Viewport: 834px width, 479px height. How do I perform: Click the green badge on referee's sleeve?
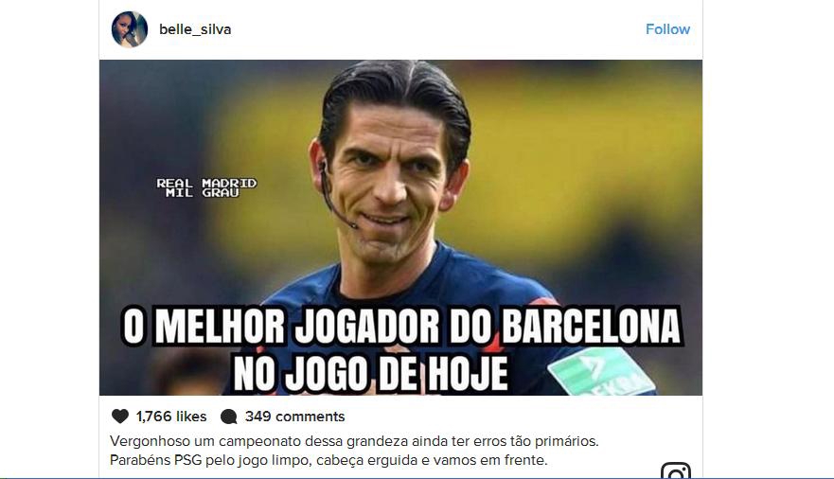601,372
